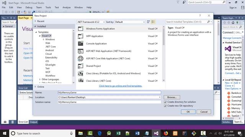Select Workflow in template tree
245x137 pixels.
click(x=50, y=76)
